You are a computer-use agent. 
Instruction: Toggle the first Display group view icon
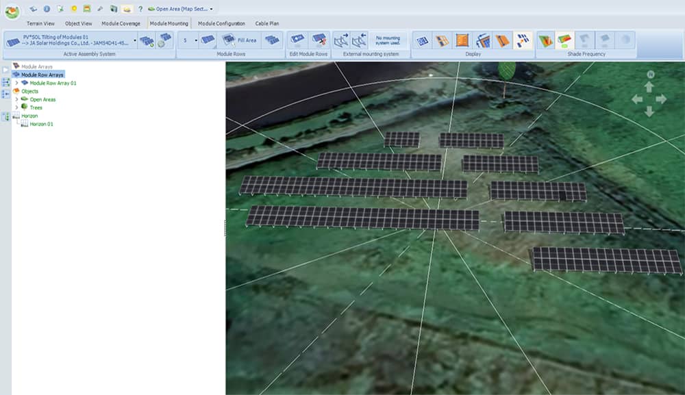(423, 40)
